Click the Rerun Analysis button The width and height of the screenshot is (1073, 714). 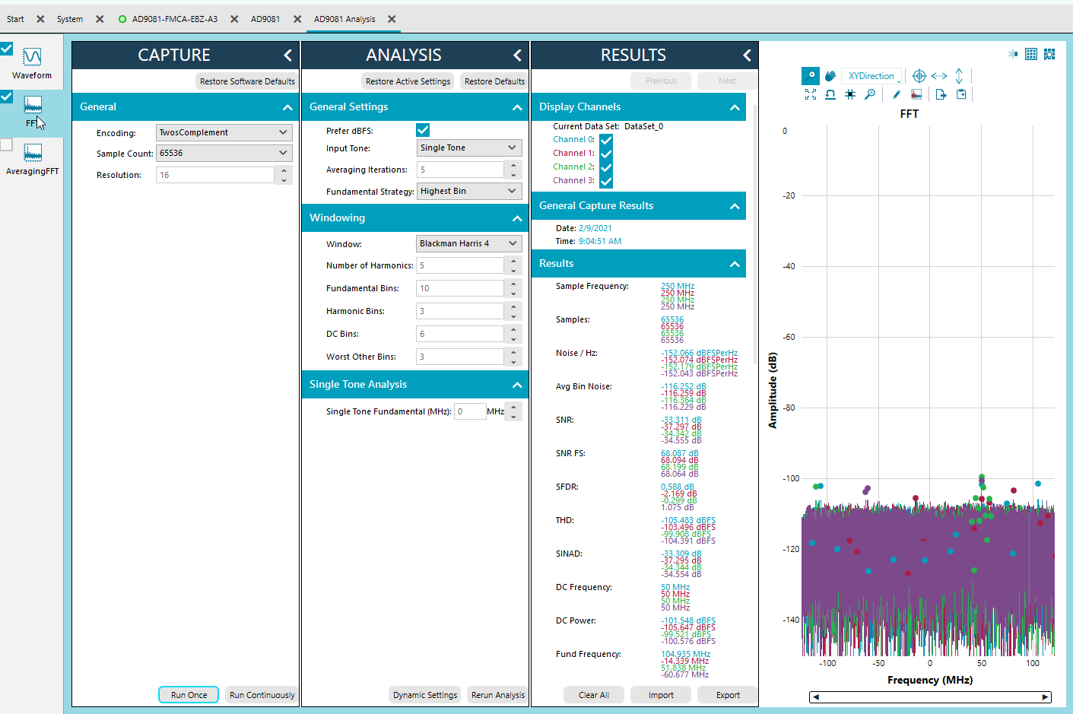[497, 695]
